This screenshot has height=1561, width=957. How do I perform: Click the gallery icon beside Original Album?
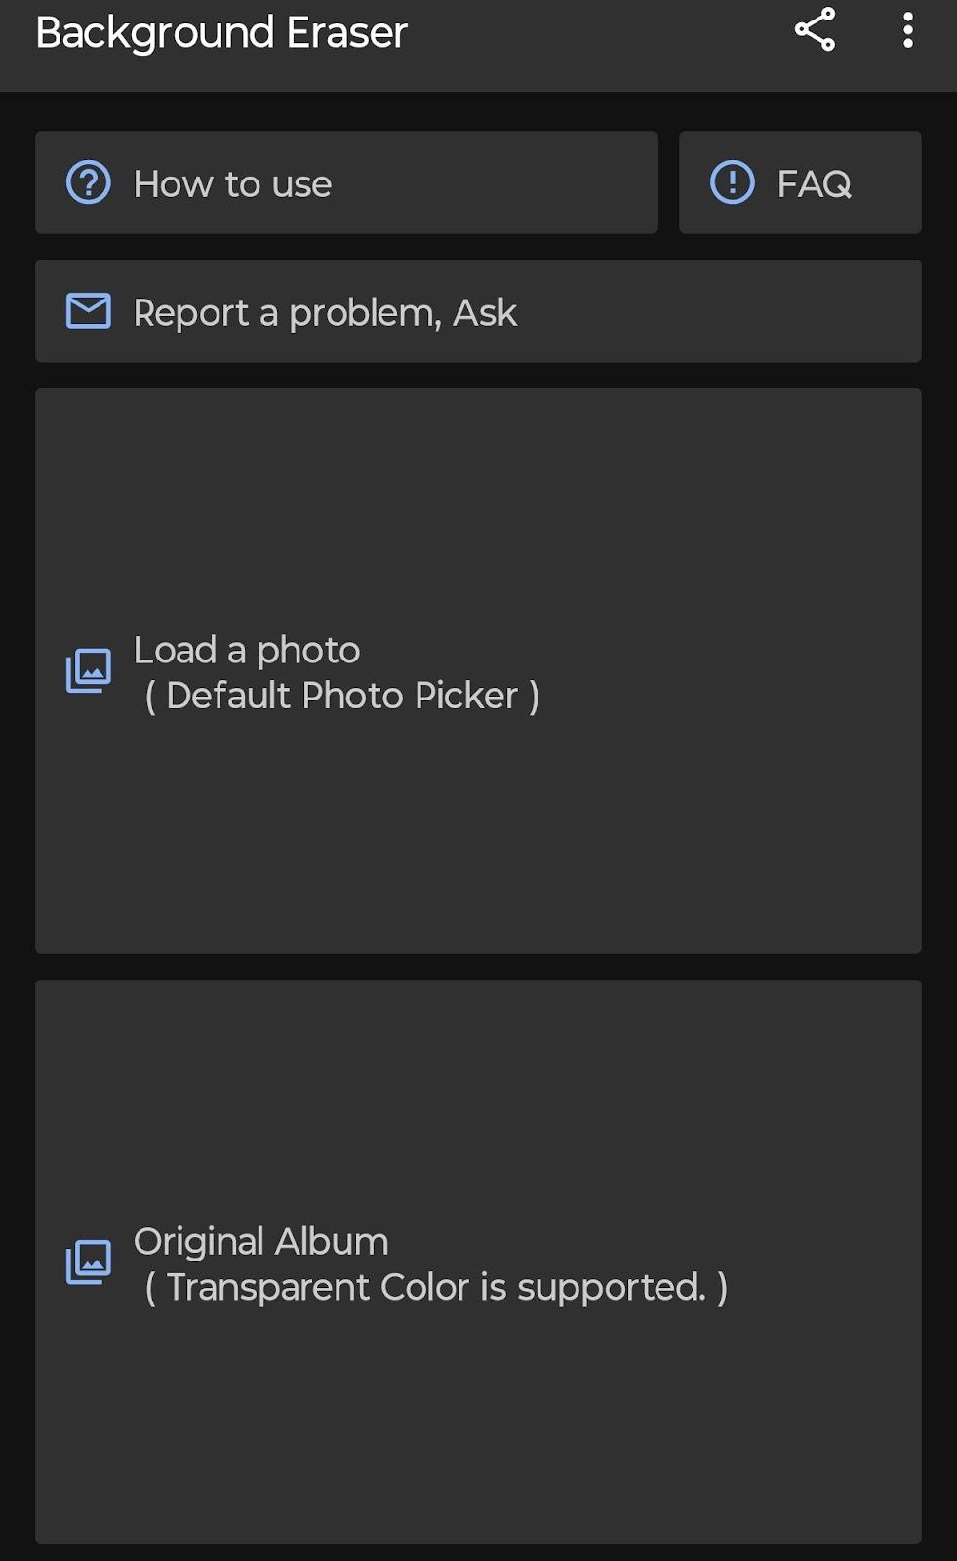coord(88,1262)
